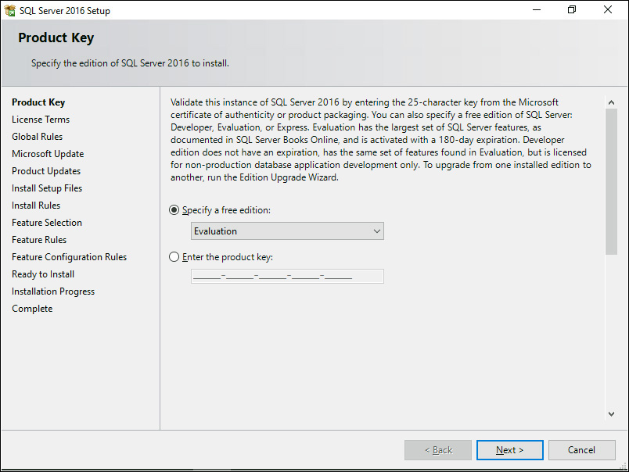Close the SQL Server 2016 Setup window
Viewport: 629px width, 472px height.
coord(608,10)
